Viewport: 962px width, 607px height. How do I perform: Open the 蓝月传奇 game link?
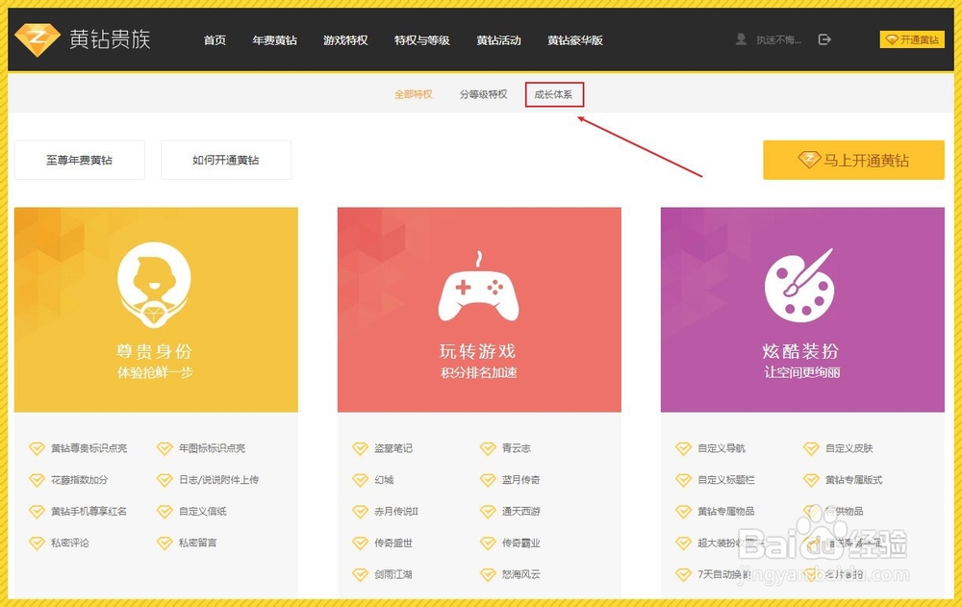click(520, 480)
